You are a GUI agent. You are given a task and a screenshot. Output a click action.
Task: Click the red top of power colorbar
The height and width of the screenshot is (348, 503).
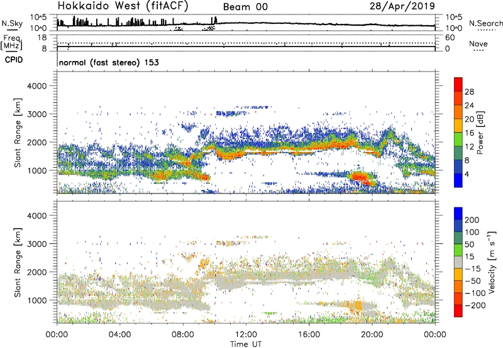tap(458, 84)
